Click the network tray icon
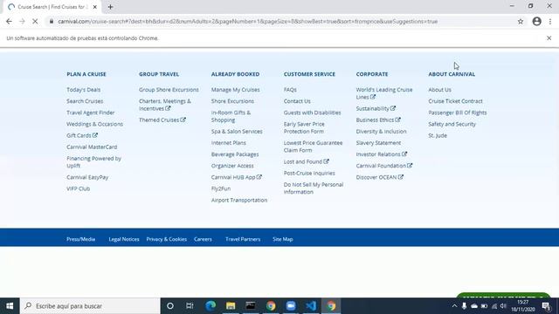559x314 pixels. 494,306
